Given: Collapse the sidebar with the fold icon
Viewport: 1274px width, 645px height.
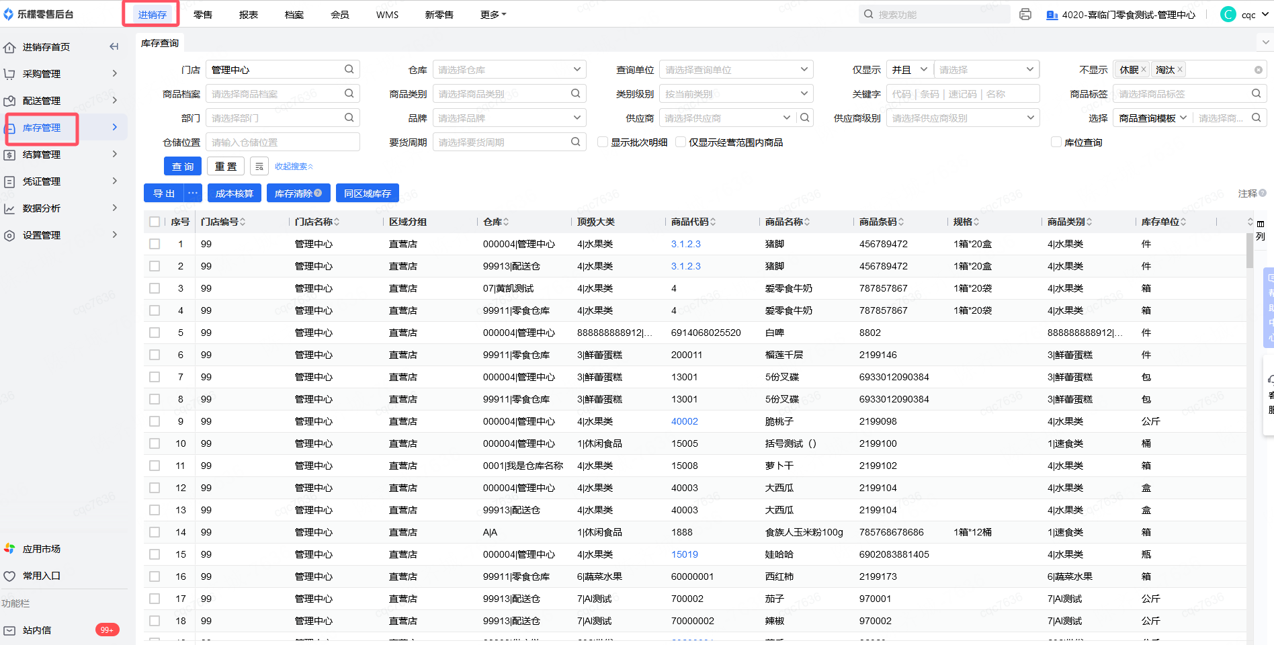Looking at the screenshot, I should point(114,46).
